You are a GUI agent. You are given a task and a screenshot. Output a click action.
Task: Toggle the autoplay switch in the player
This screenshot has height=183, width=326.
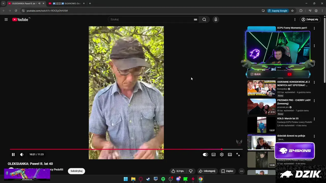coord(205,155)
